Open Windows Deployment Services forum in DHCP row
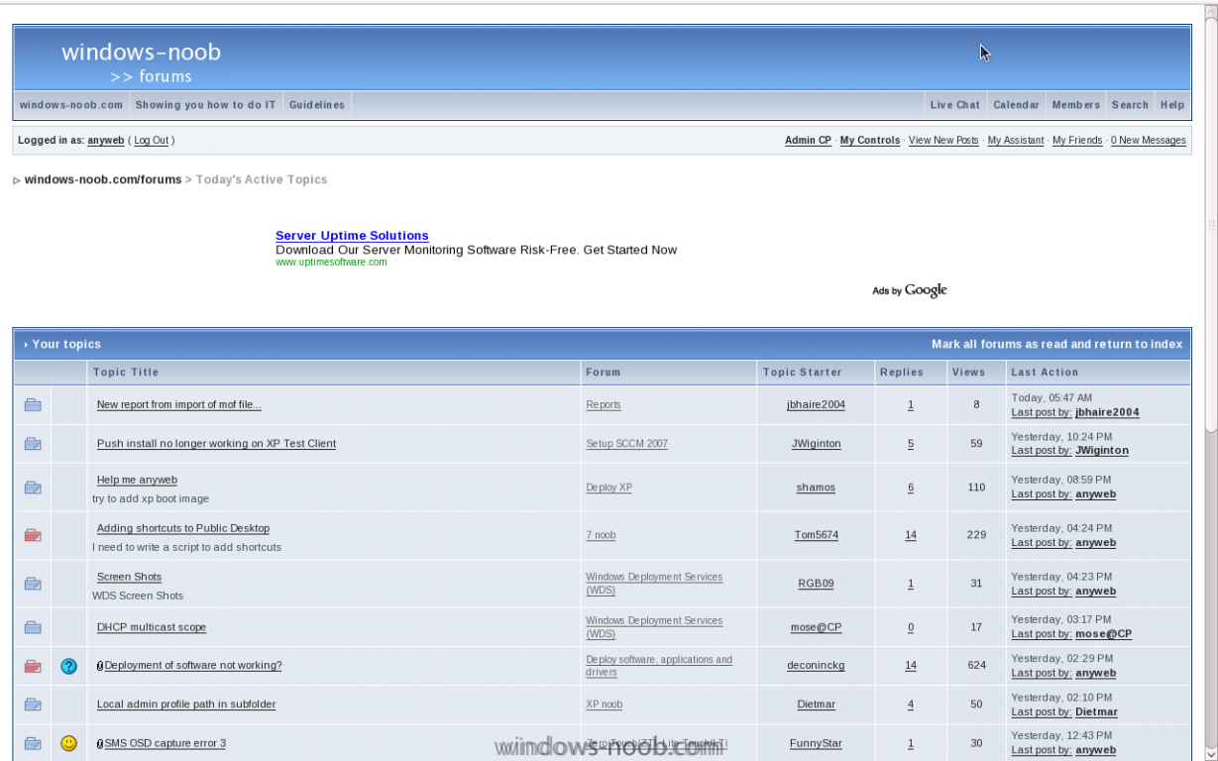 [x=654, y=627]
